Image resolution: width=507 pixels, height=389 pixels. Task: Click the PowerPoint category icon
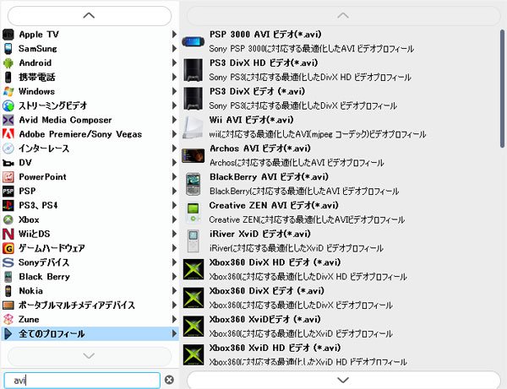click(x=8, y=177)
